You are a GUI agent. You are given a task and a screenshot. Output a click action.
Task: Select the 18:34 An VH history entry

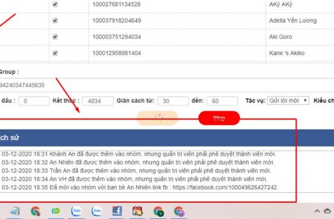[134, 179]
